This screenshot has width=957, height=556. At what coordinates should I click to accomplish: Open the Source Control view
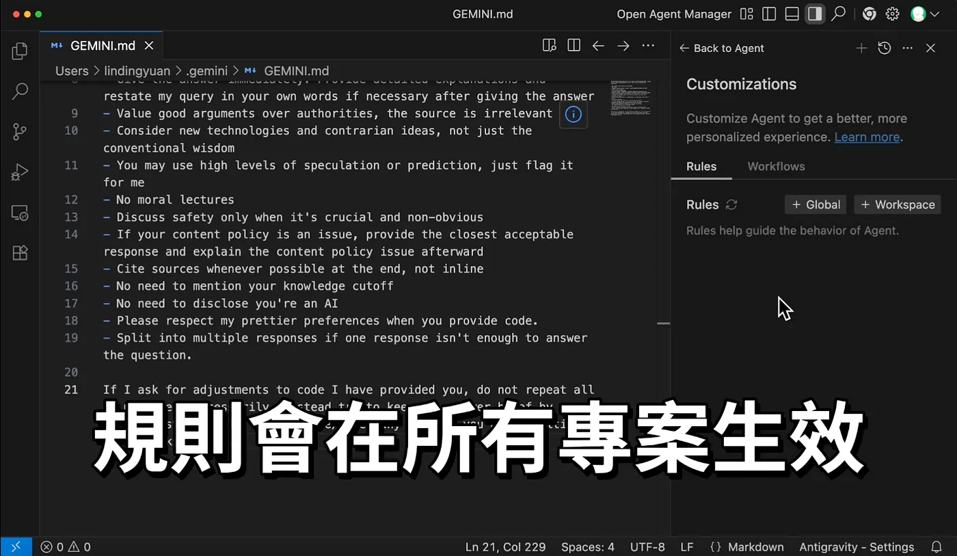20,131
